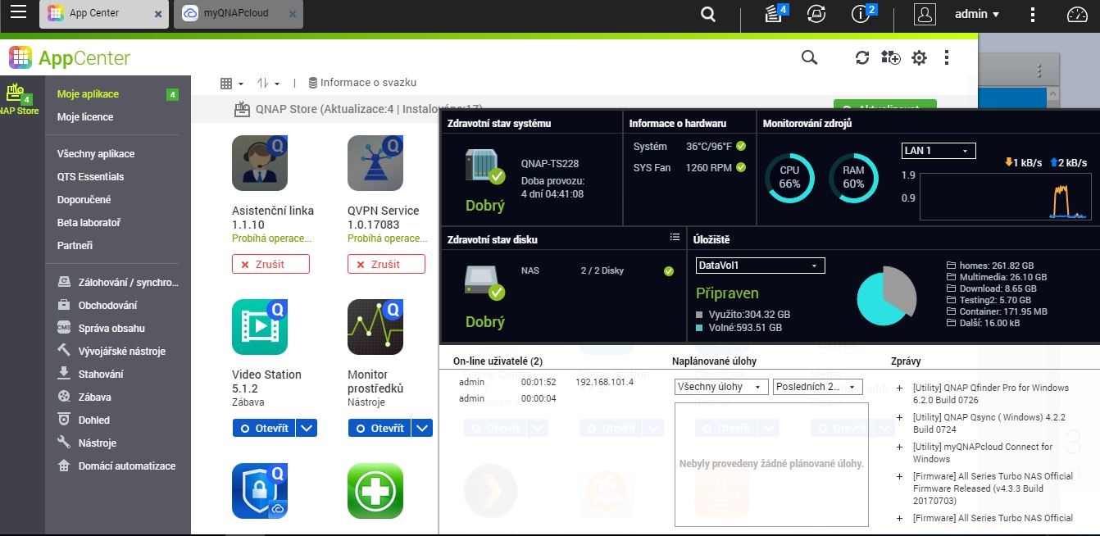
Task: Expand the first [Utility] QNAP Qfinder Pro message
Action: point(899,388)
